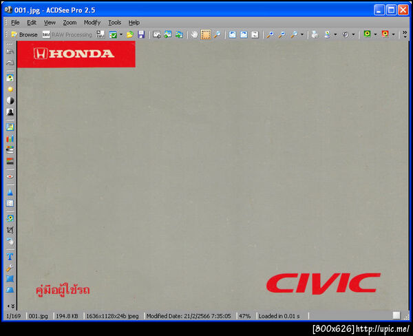Click the yellow folder Open icon
The height and width of the screenshot is (336, 413).
(x=130, y=34)
